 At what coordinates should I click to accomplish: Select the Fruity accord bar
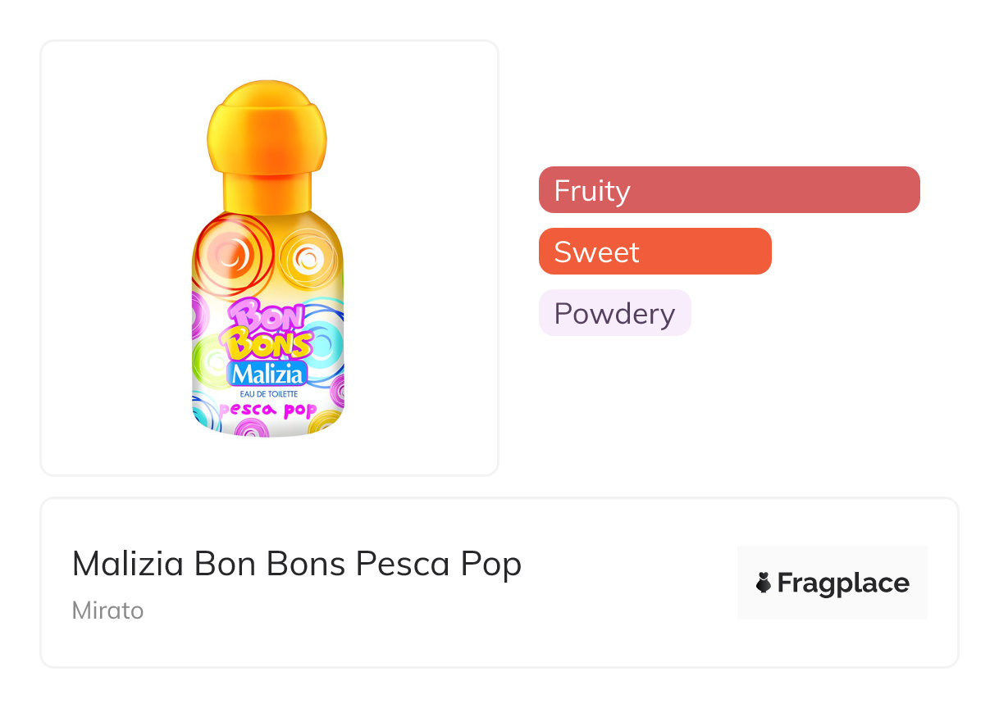[x=728, y=190]
